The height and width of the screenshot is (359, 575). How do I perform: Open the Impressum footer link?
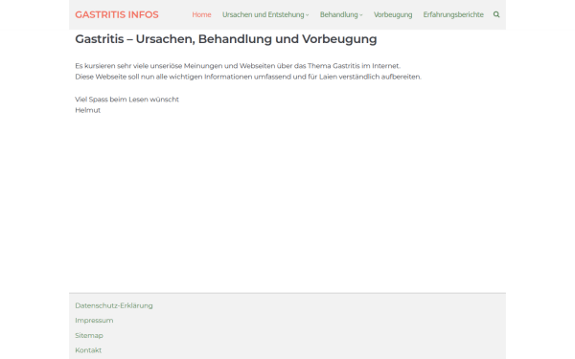94,321
